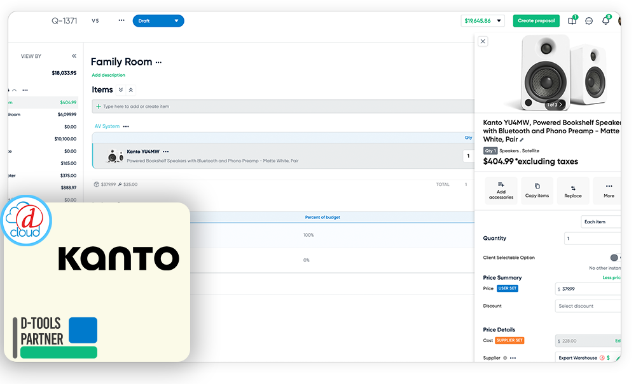This screenshot has height=384, width=636.
Task: Click the Less price link
Action: coord(612,277)
